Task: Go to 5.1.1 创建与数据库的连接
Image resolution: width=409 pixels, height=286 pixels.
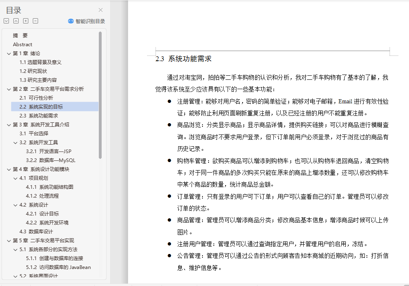Action: pyautogui.click(x=55, y=258)
